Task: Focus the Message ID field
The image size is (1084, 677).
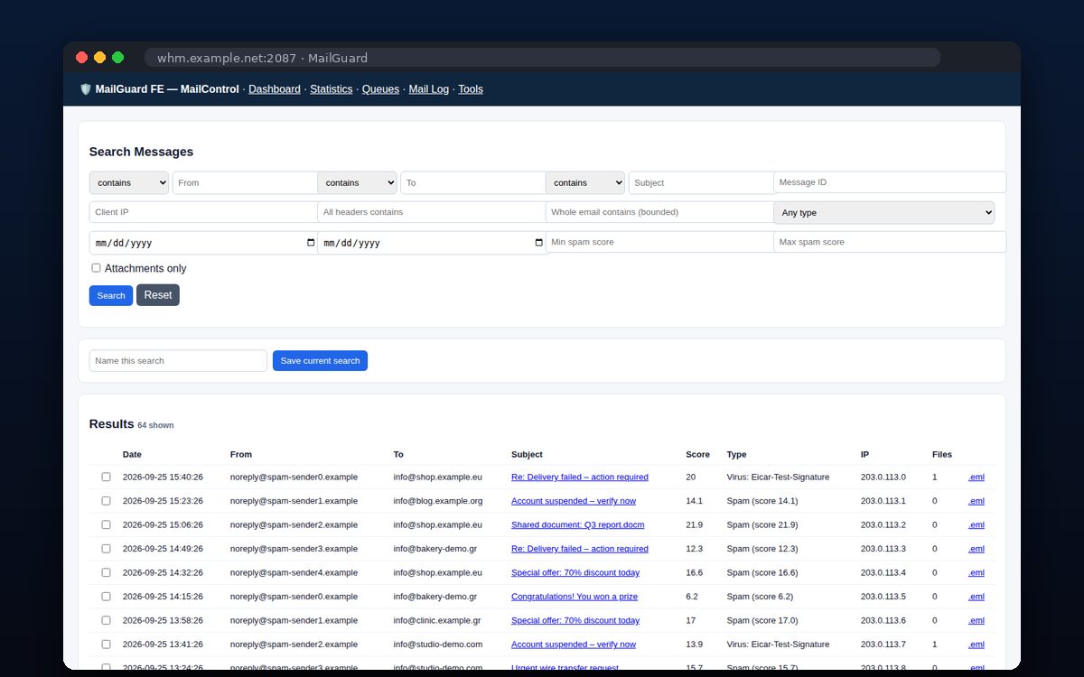Action: point(890,182)
